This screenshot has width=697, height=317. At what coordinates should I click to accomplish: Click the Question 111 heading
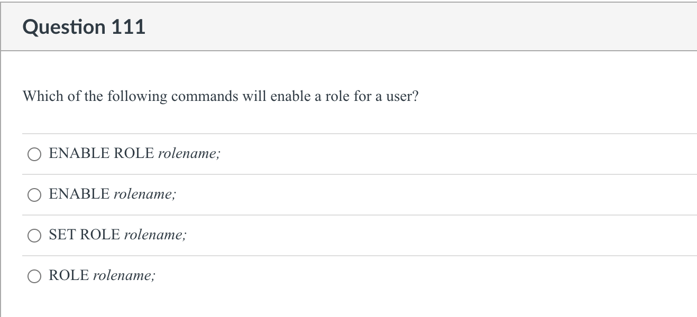(84, 27)
